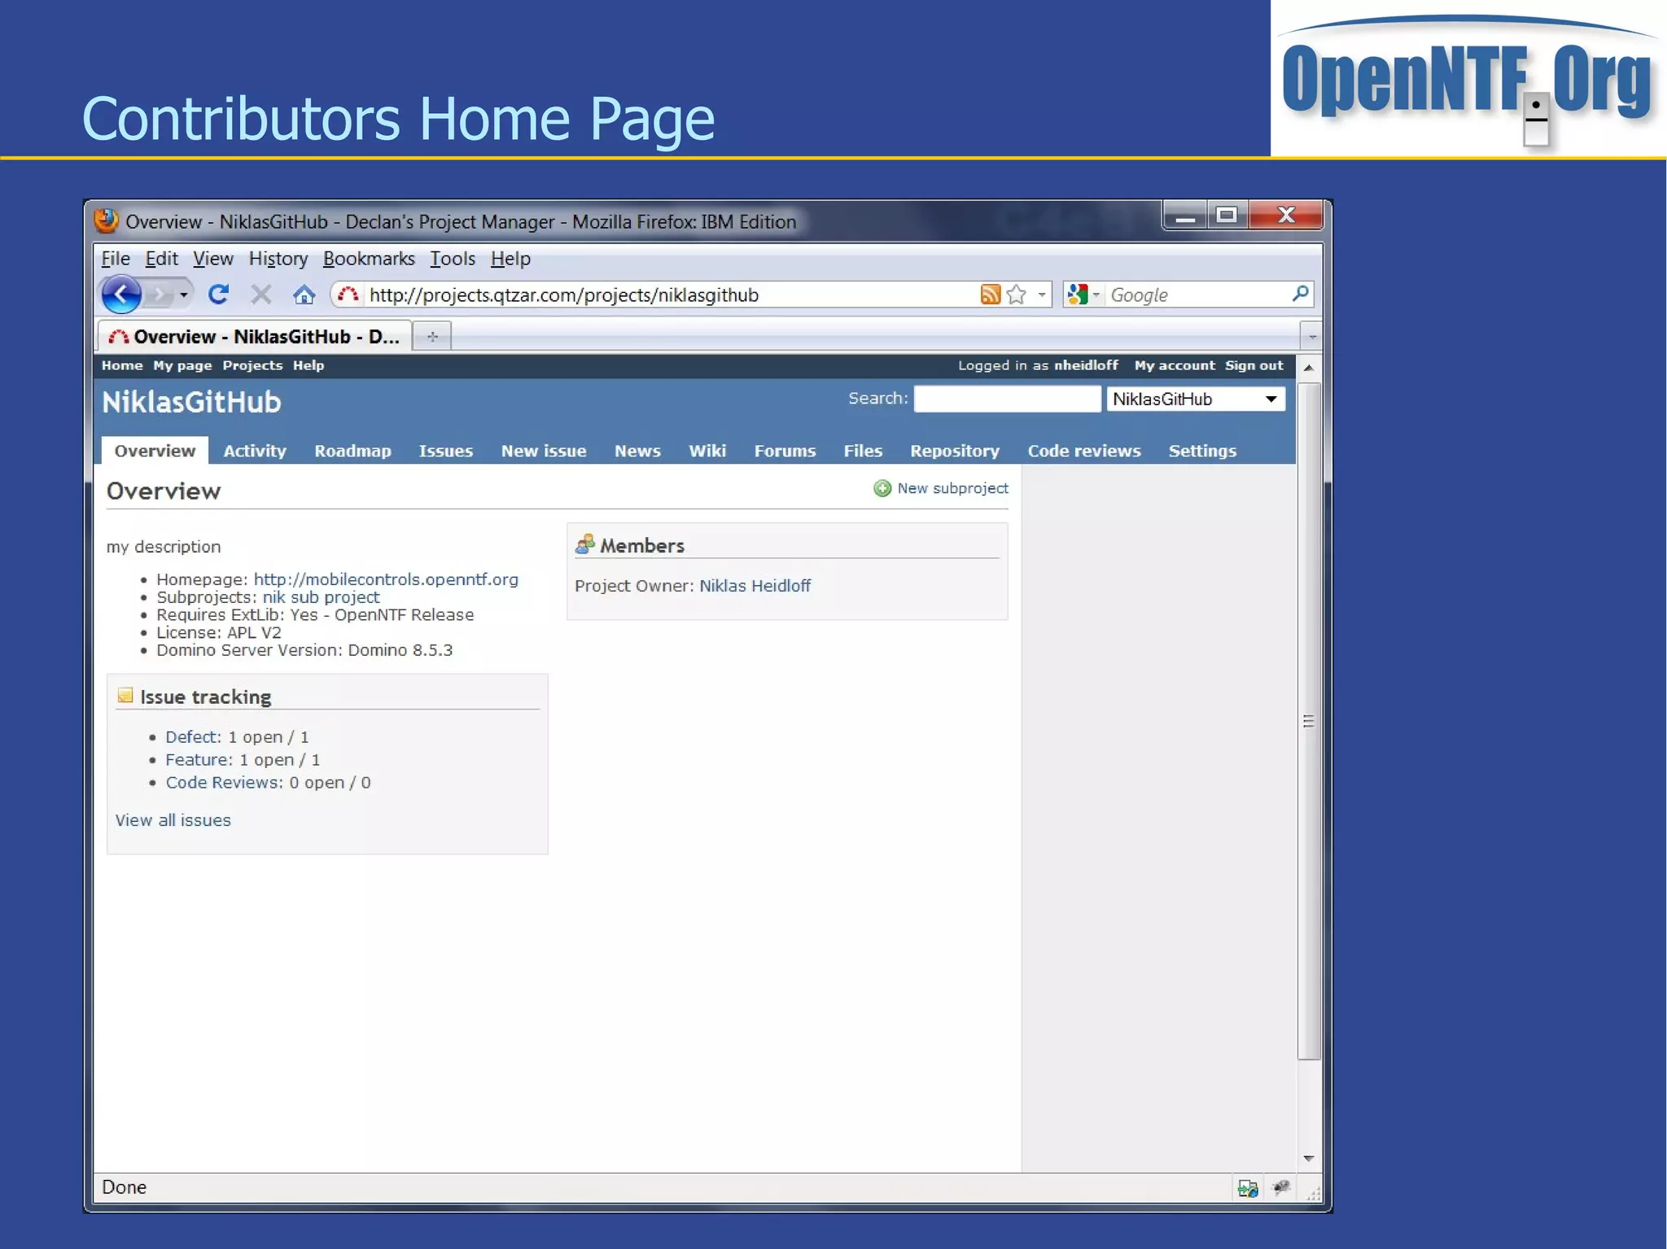Image resolution: width=1667 pixels, height=1249 pixels.
Task: Open the History menu
Action: click(278, 259)
